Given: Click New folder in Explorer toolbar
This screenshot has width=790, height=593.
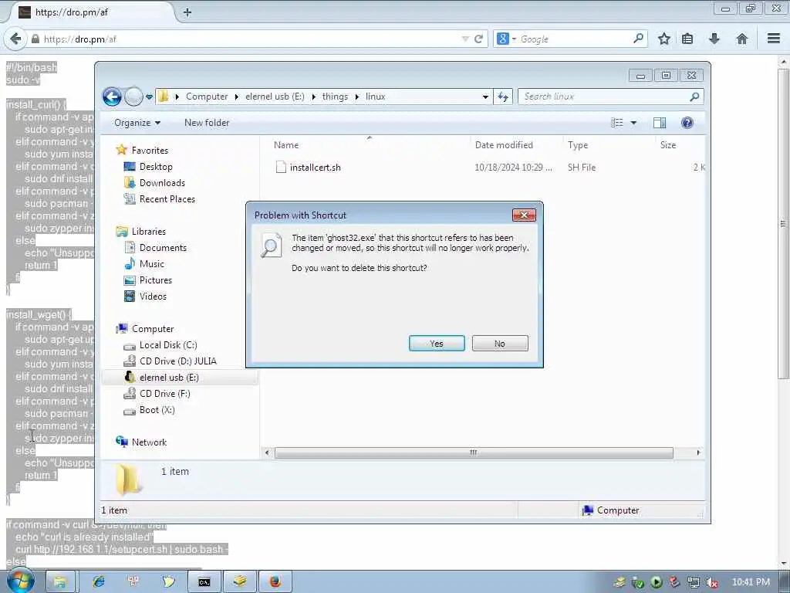Looking at the screenshot, I should tap(207, 123).
